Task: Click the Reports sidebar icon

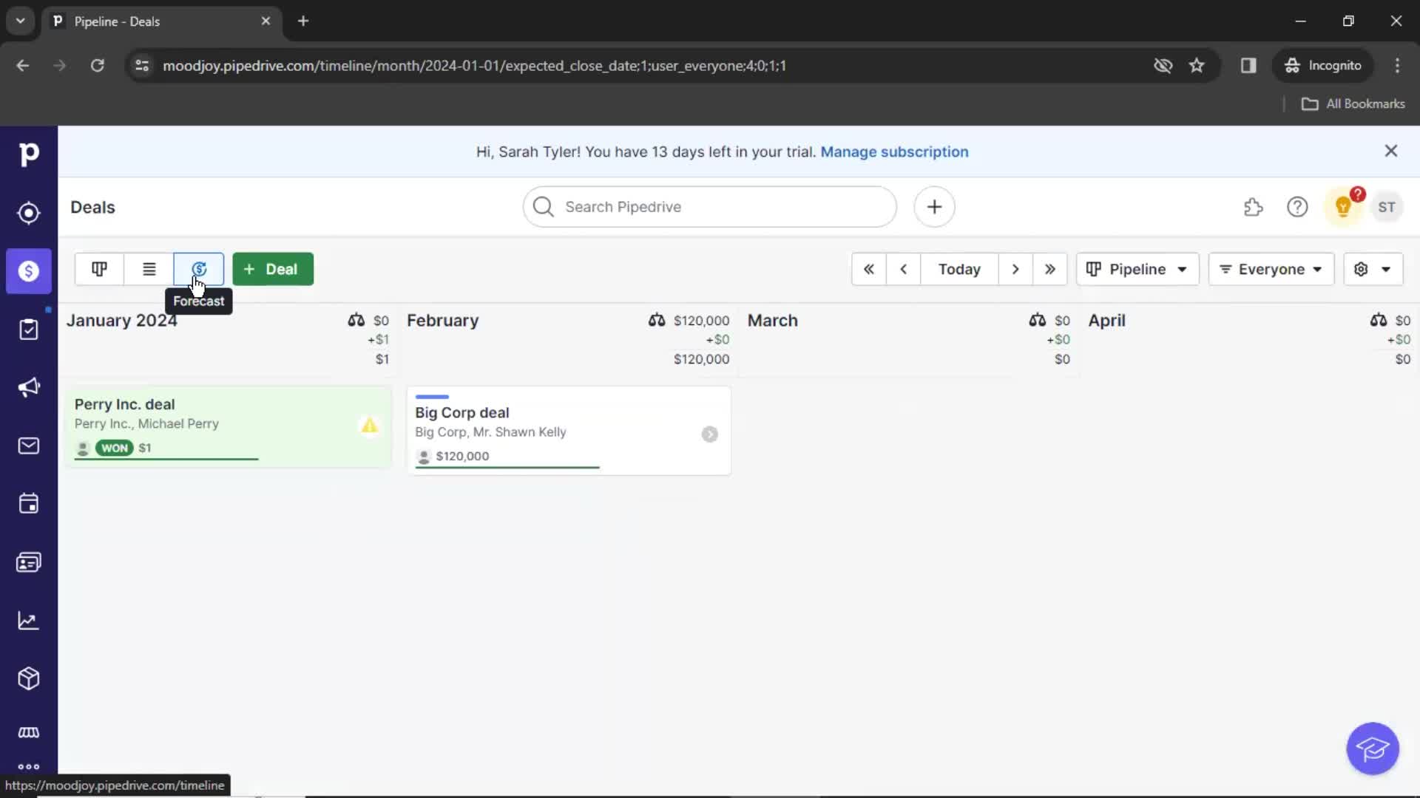Action: pos(28,621)
